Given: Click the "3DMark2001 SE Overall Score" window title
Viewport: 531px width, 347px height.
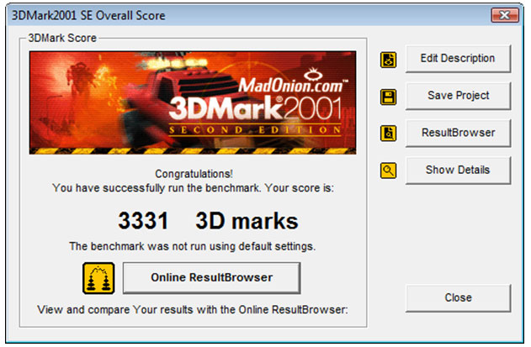Looking at the screenshot, I should pyautogui.click(x=88, y=16).
